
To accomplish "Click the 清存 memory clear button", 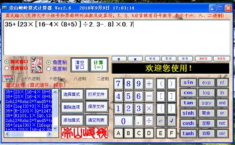I will click(x=185, y=59).
